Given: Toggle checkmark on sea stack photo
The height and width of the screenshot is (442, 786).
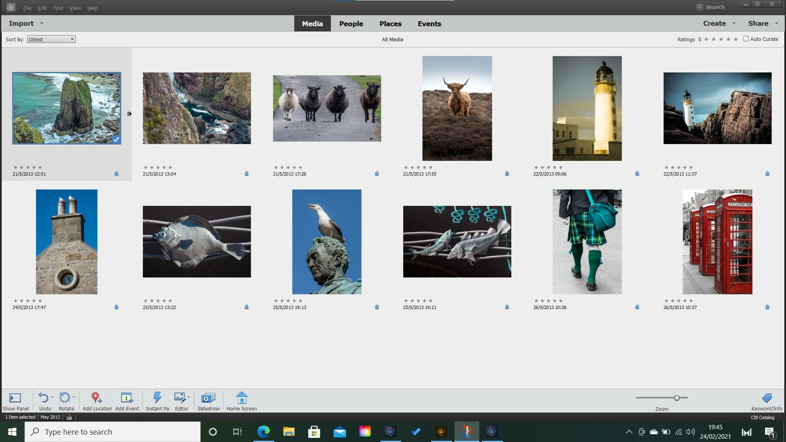Looking at the screenshot, I should pyautogui.click(x=116, y=140).
